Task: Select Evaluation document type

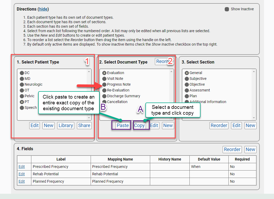Action: 104,73
